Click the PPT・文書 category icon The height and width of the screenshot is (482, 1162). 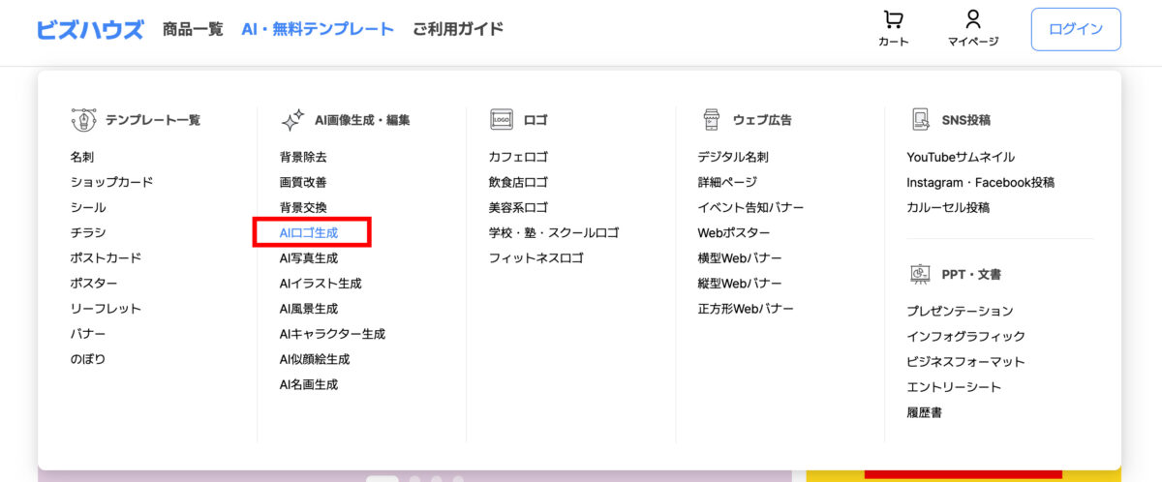click(x=920, y=274)
